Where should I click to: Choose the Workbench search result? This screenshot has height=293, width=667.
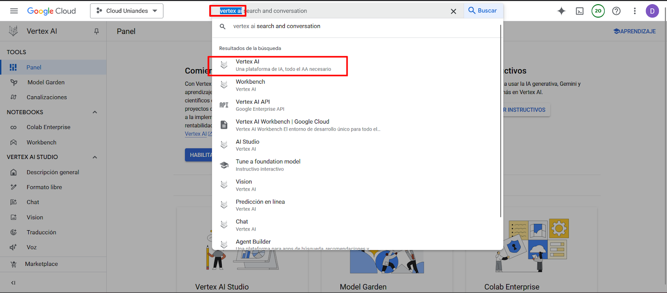(x=356, y=85)
